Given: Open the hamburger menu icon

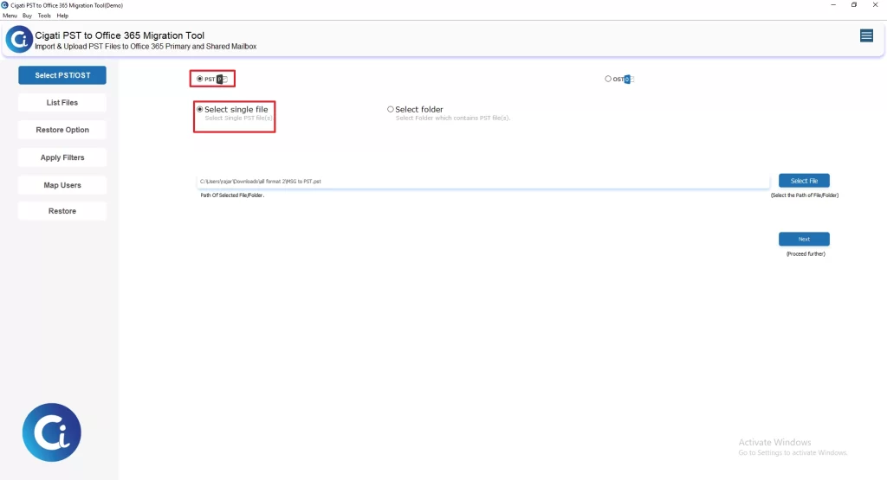Looking at the screenshot, I should tap(866, 36).
